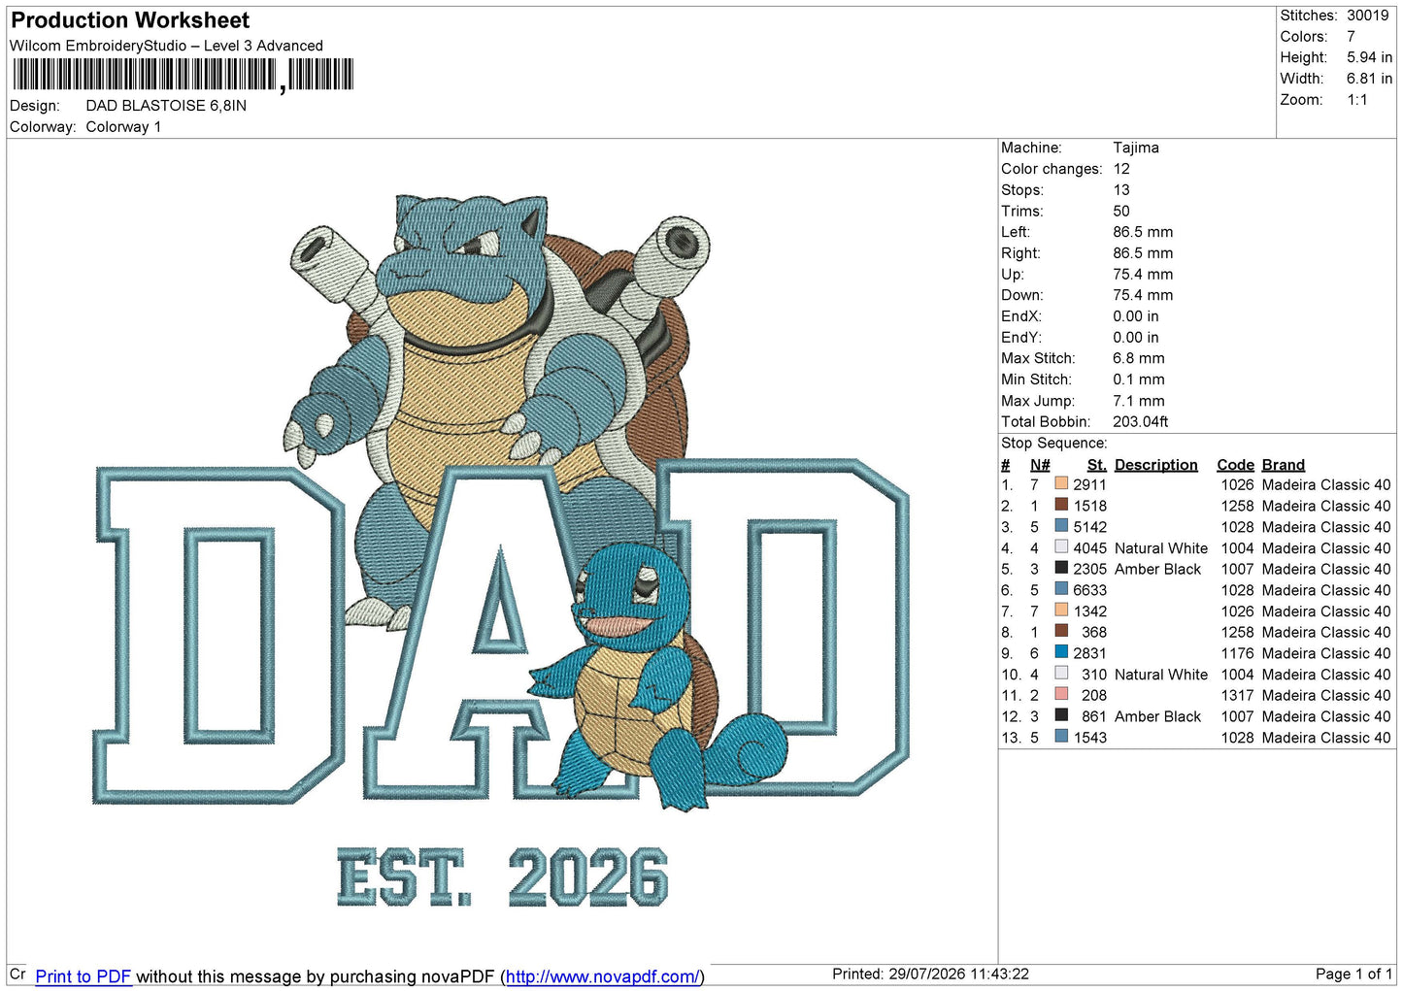Click the 'Stop Sequence:' label

(x=1053, y=443)
